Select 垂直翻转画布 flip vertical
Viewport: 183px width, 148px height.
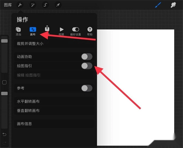click(54, 111)
